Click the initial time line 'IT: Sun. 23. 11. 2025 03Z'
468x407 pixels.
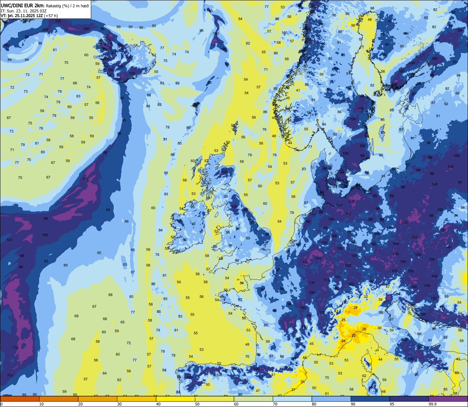[x=24, y=11]
